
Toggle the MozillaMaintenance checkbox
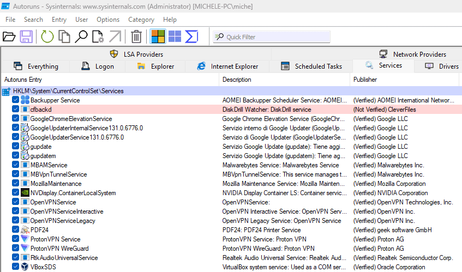pos(16,183)
